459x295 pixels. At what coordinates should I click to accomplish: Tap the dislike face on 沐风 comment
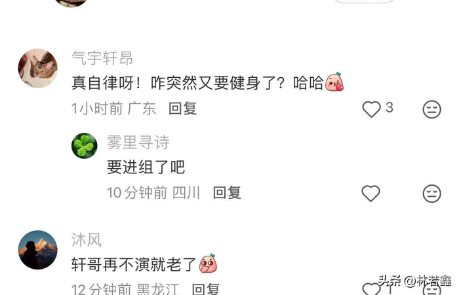tap(431, 289)
